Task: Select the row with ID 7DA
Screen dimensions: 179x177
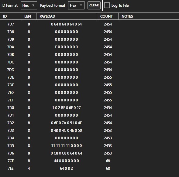Action: click(89, 47)
